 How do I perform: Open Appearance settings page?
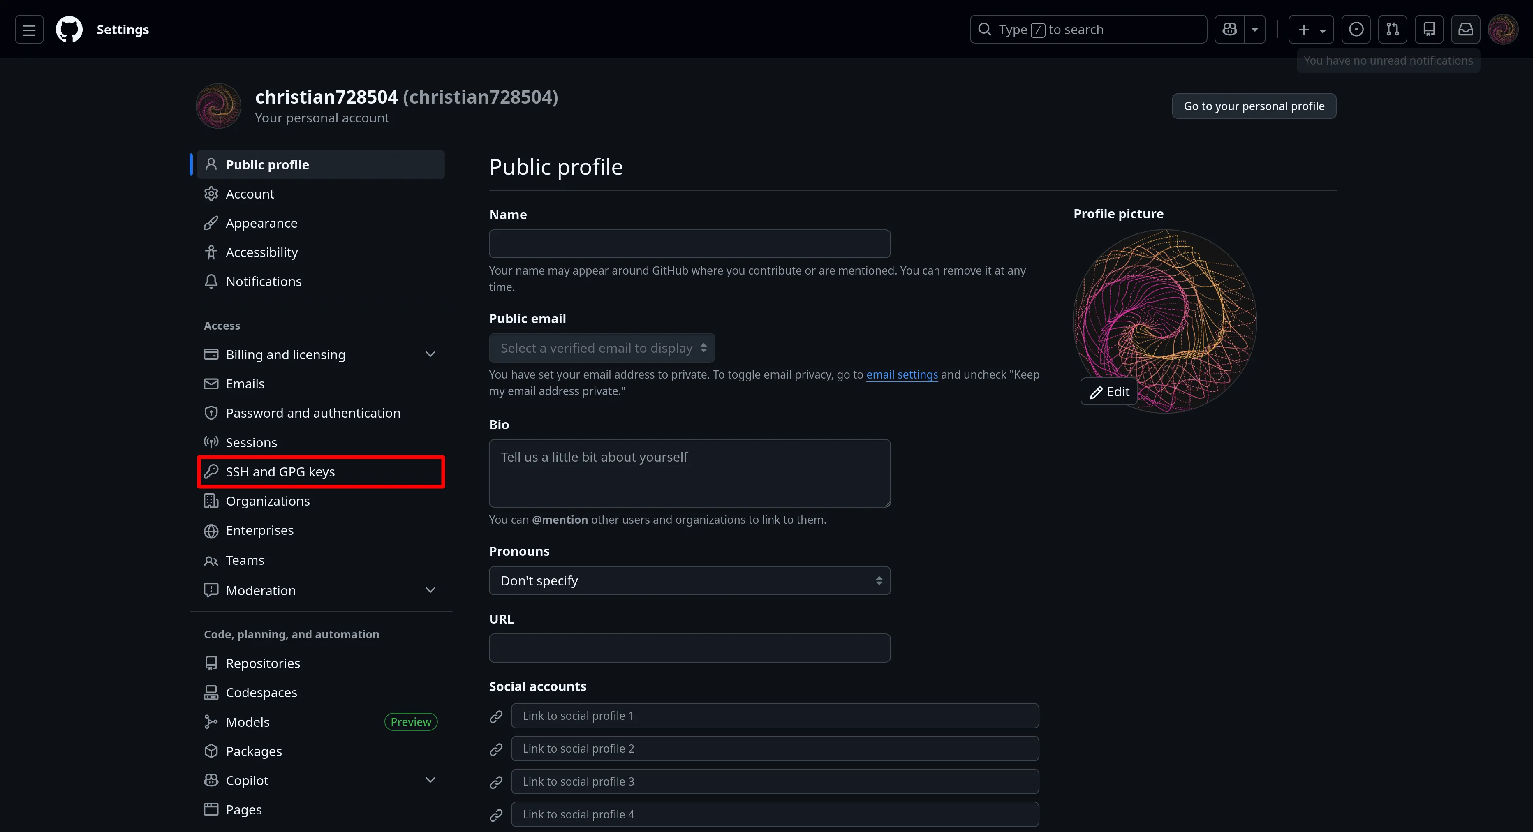(261, 223)
